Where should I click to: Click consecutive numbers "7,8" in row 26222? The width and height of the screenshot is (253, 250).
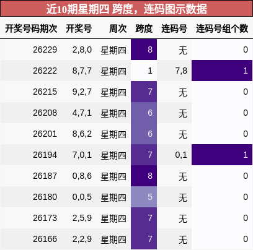(181, 71)
